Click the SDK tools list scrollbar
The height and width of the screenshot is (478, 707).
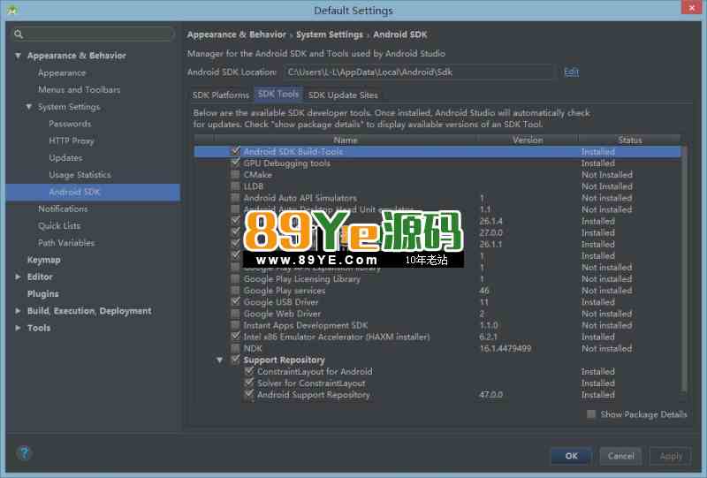684,269
